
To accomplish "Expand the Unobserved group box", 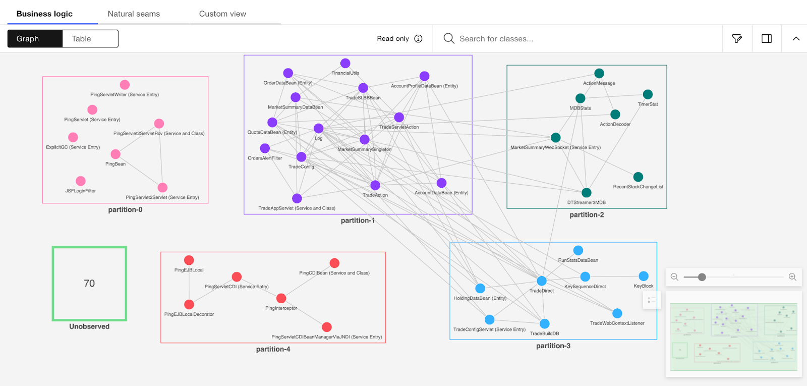I will point(89,284).
